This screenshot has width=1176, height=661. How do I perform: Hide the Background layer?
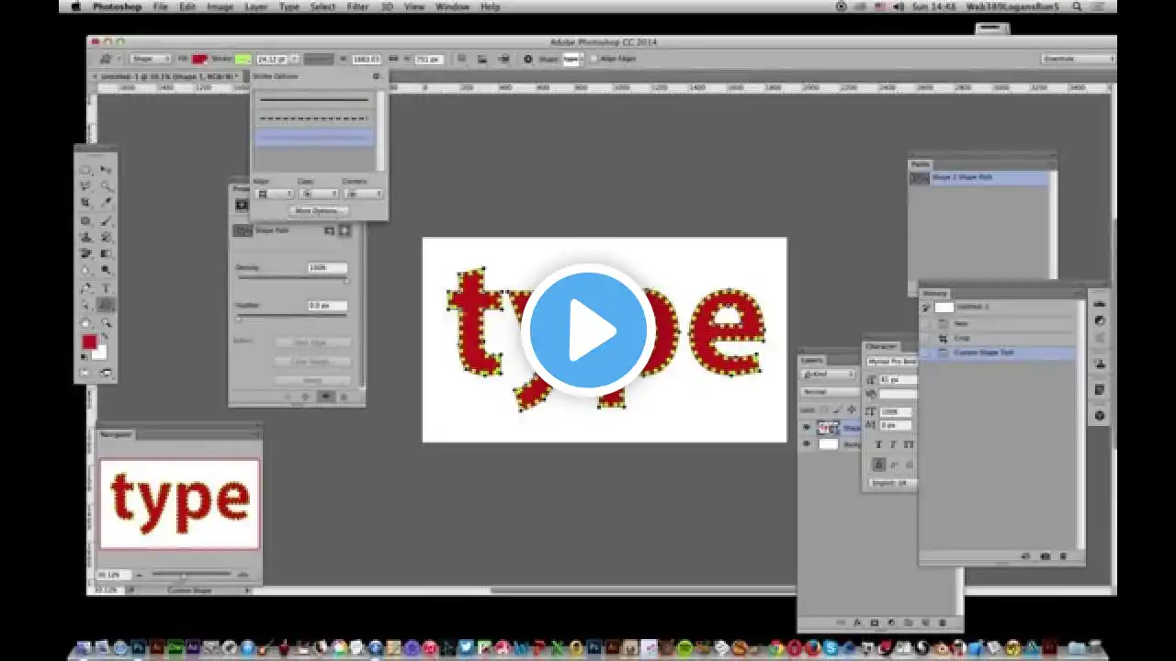tap(807, 444)
